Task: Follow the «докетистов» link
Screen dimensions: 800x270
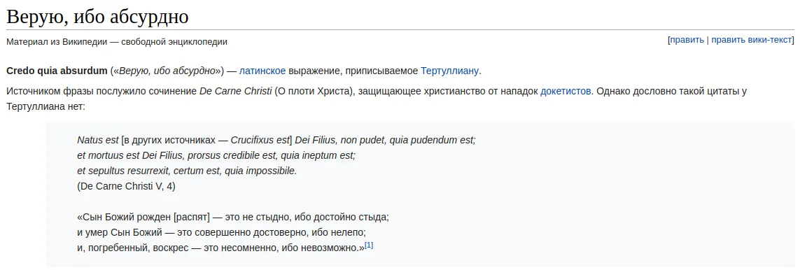Action: pos(566,92)
